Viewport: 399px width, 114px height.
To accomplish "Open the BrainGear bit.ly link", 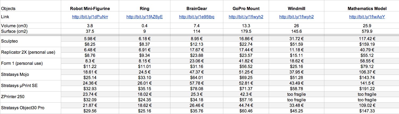I will [196, 17].
